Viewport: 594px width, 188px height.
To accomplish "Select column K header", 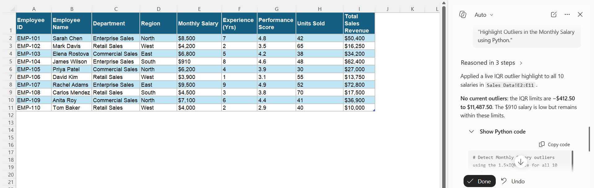I will click(412, 9).
